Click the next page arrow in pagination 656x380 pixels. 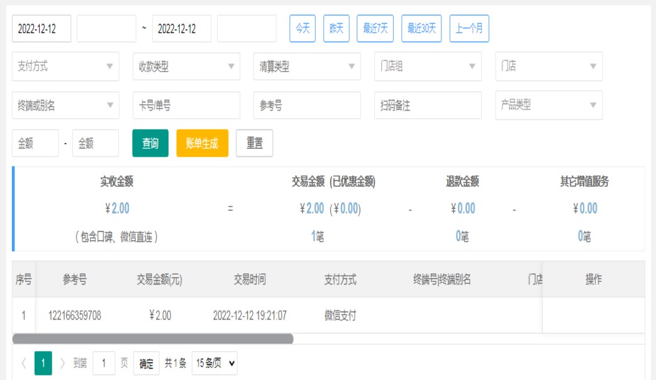(x=62, y=363)
